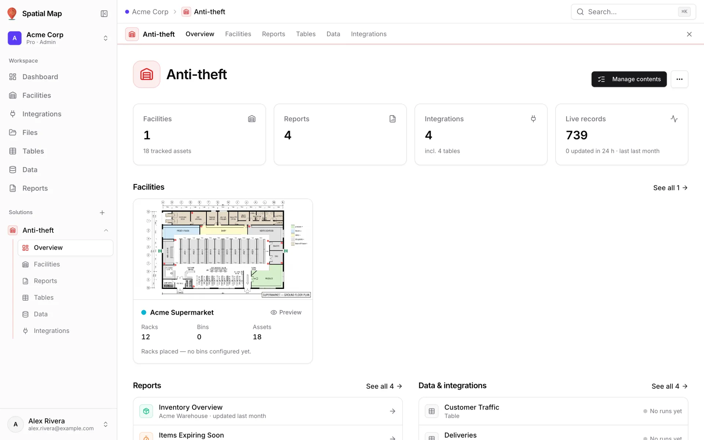Open the Data tab

pyautogui.click(x=333, y=34)
